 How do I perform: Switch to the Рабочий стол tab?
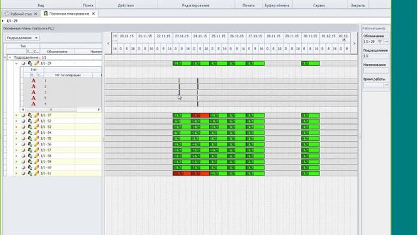[x=21, y=14]
